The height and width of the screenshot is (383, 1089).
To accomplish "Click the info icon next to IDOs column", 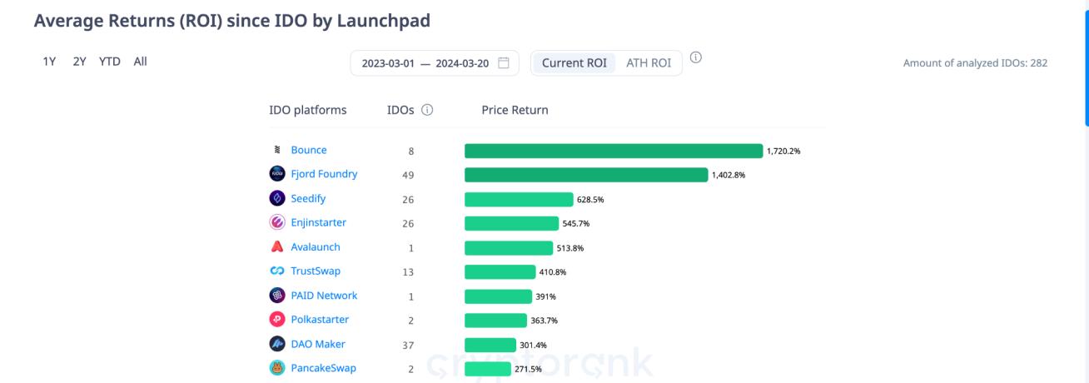I will (427, 110).
